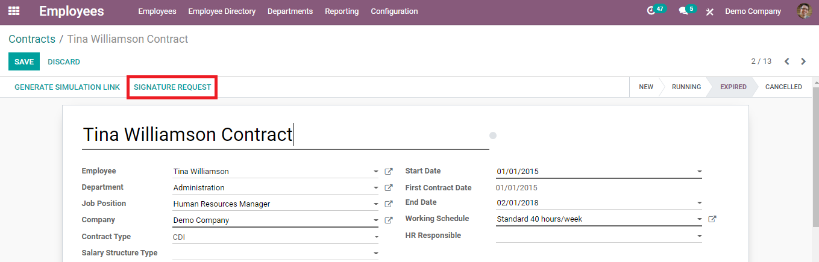Expand the Job Position dropdown
The height and width of the screenshot is (262, 819).
375,204
